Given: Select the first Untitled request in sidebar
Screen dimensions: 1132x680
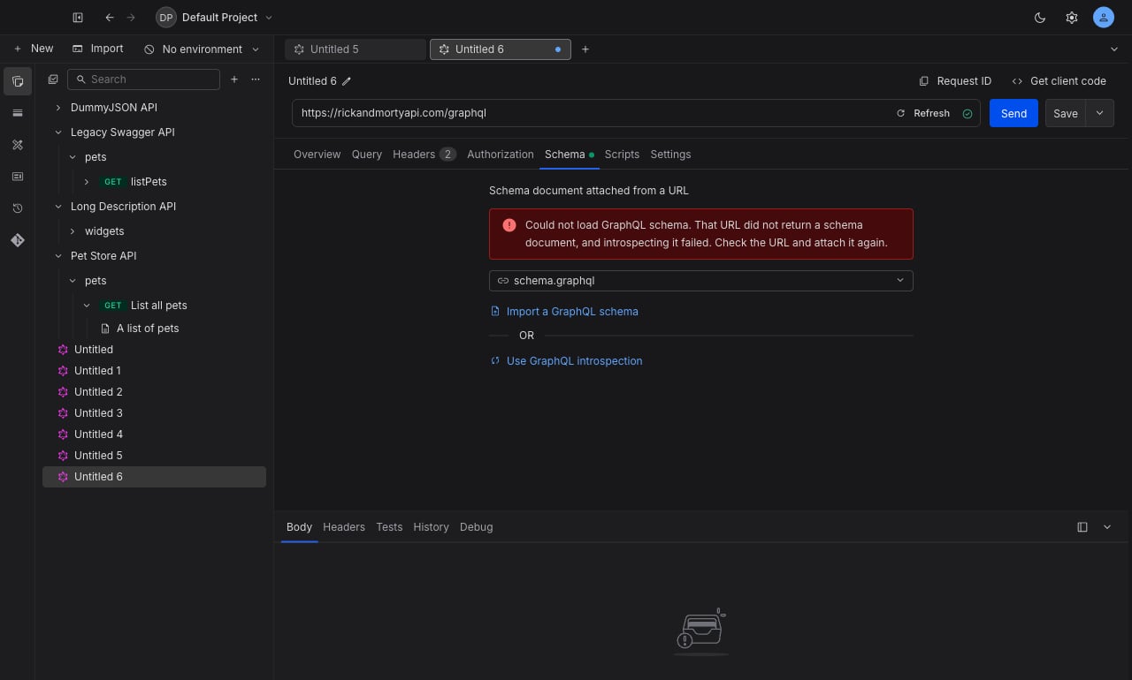Looking at the screenshot, I should point(94,350).
